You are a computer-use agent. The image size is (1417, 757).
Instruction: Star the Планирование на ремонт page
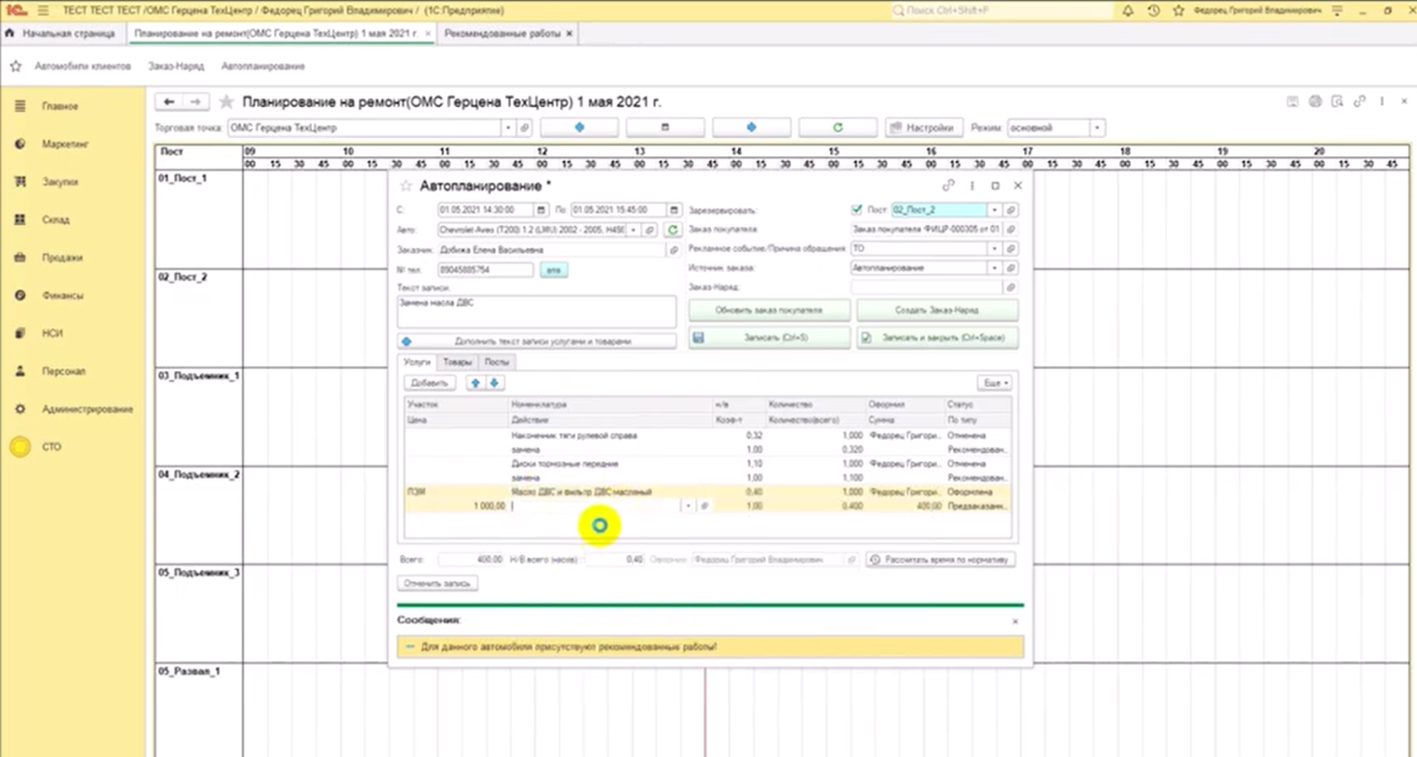226,102
